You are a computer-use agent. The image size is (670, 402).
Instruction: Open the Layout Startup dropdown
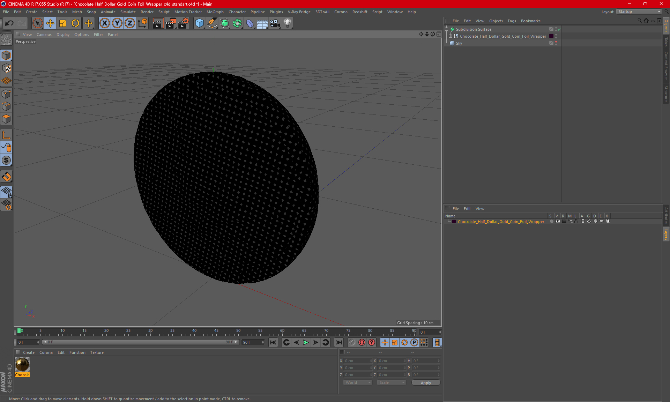tap(639, 12)
